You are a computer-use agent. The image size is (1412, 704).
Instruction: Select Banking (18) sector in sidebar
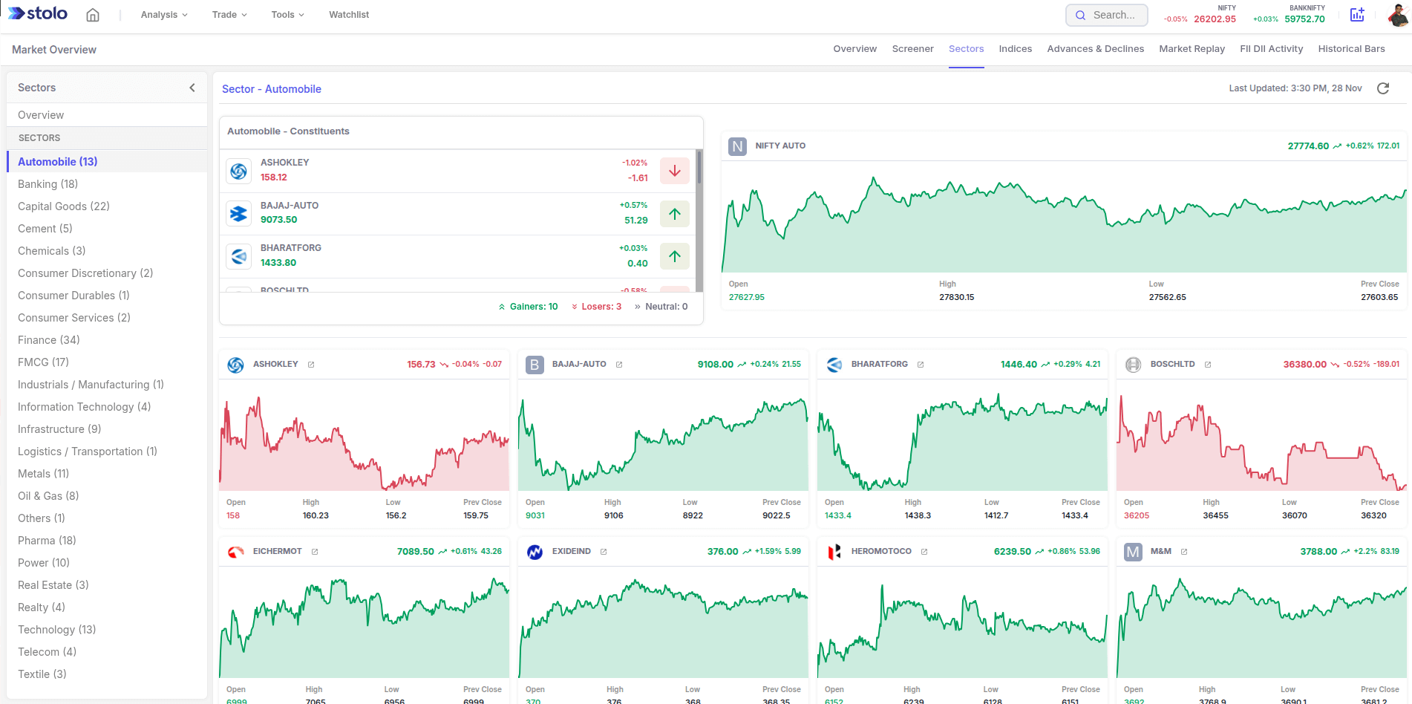click(x=48, y=184)
